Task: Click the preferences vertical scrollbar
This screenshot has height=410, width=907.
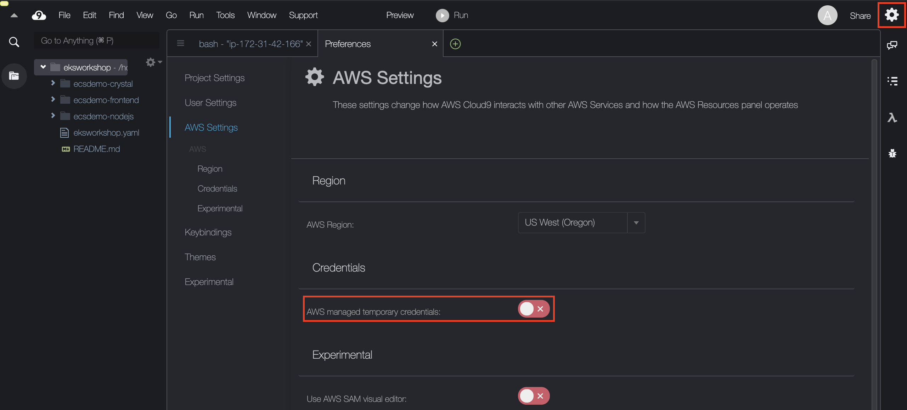Action: (x=874, y=234)
